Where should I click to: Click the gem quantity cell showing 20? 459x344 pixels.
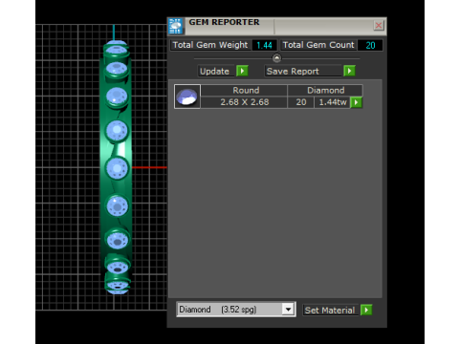click(301, 102)
